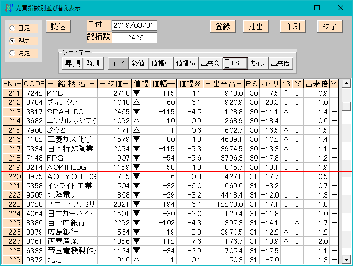Click the BS column header in table
The height and width of the screenshot is (266, 353).
(x=252, y=84)
